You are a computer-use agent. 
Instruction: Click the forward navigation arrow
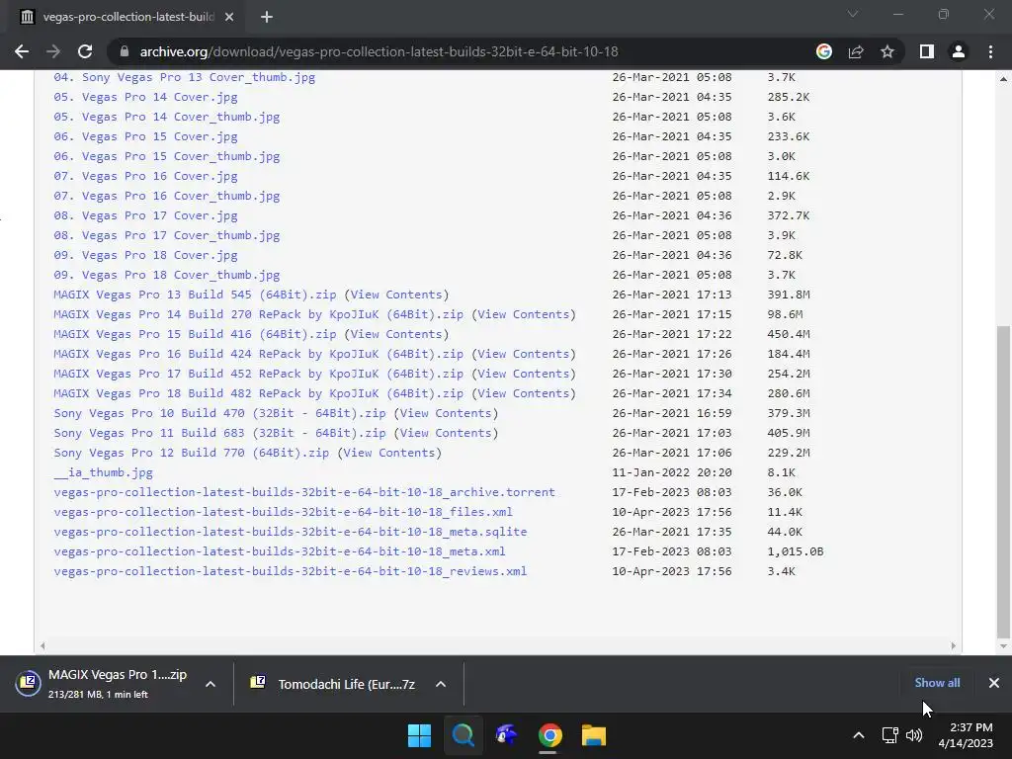point(53,51)
